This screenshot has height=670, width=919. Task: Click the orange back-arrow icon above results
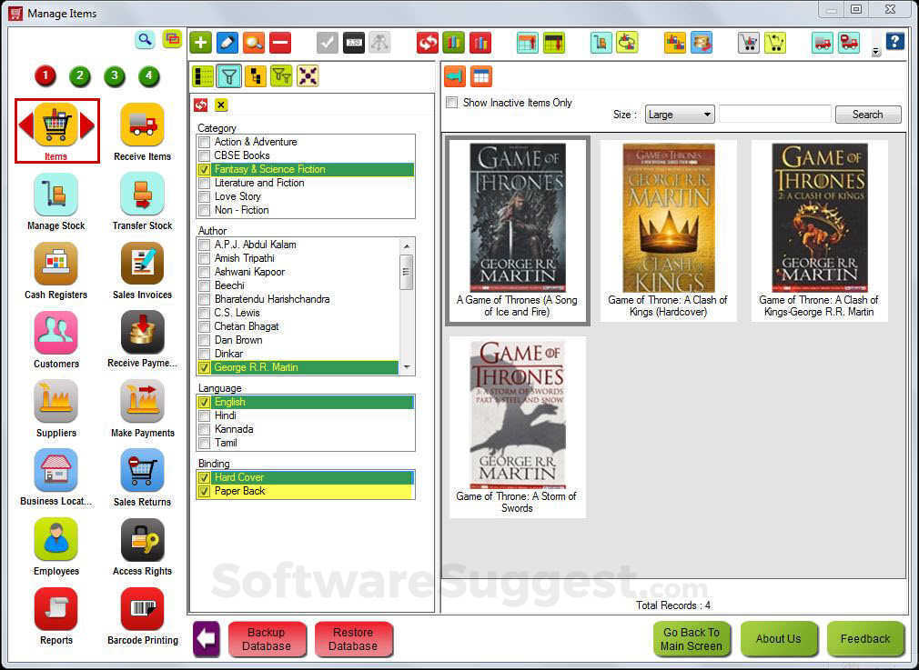[454, 76]
